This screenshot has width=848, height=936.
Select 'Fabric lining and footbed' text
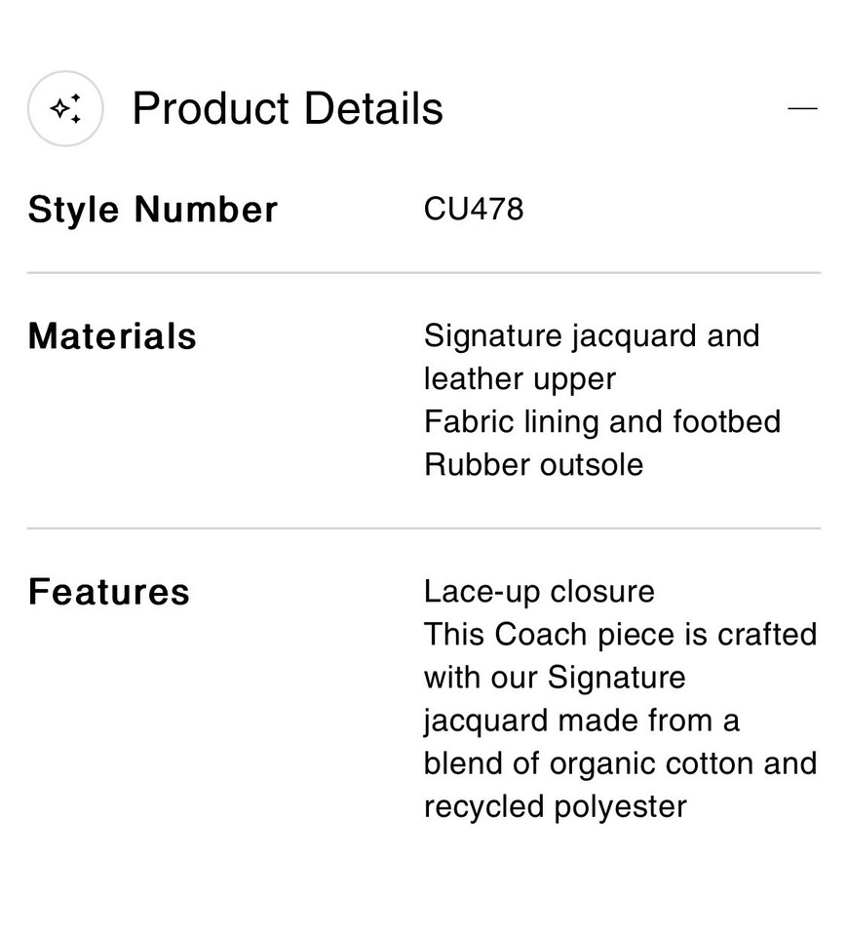pos(601,422)
